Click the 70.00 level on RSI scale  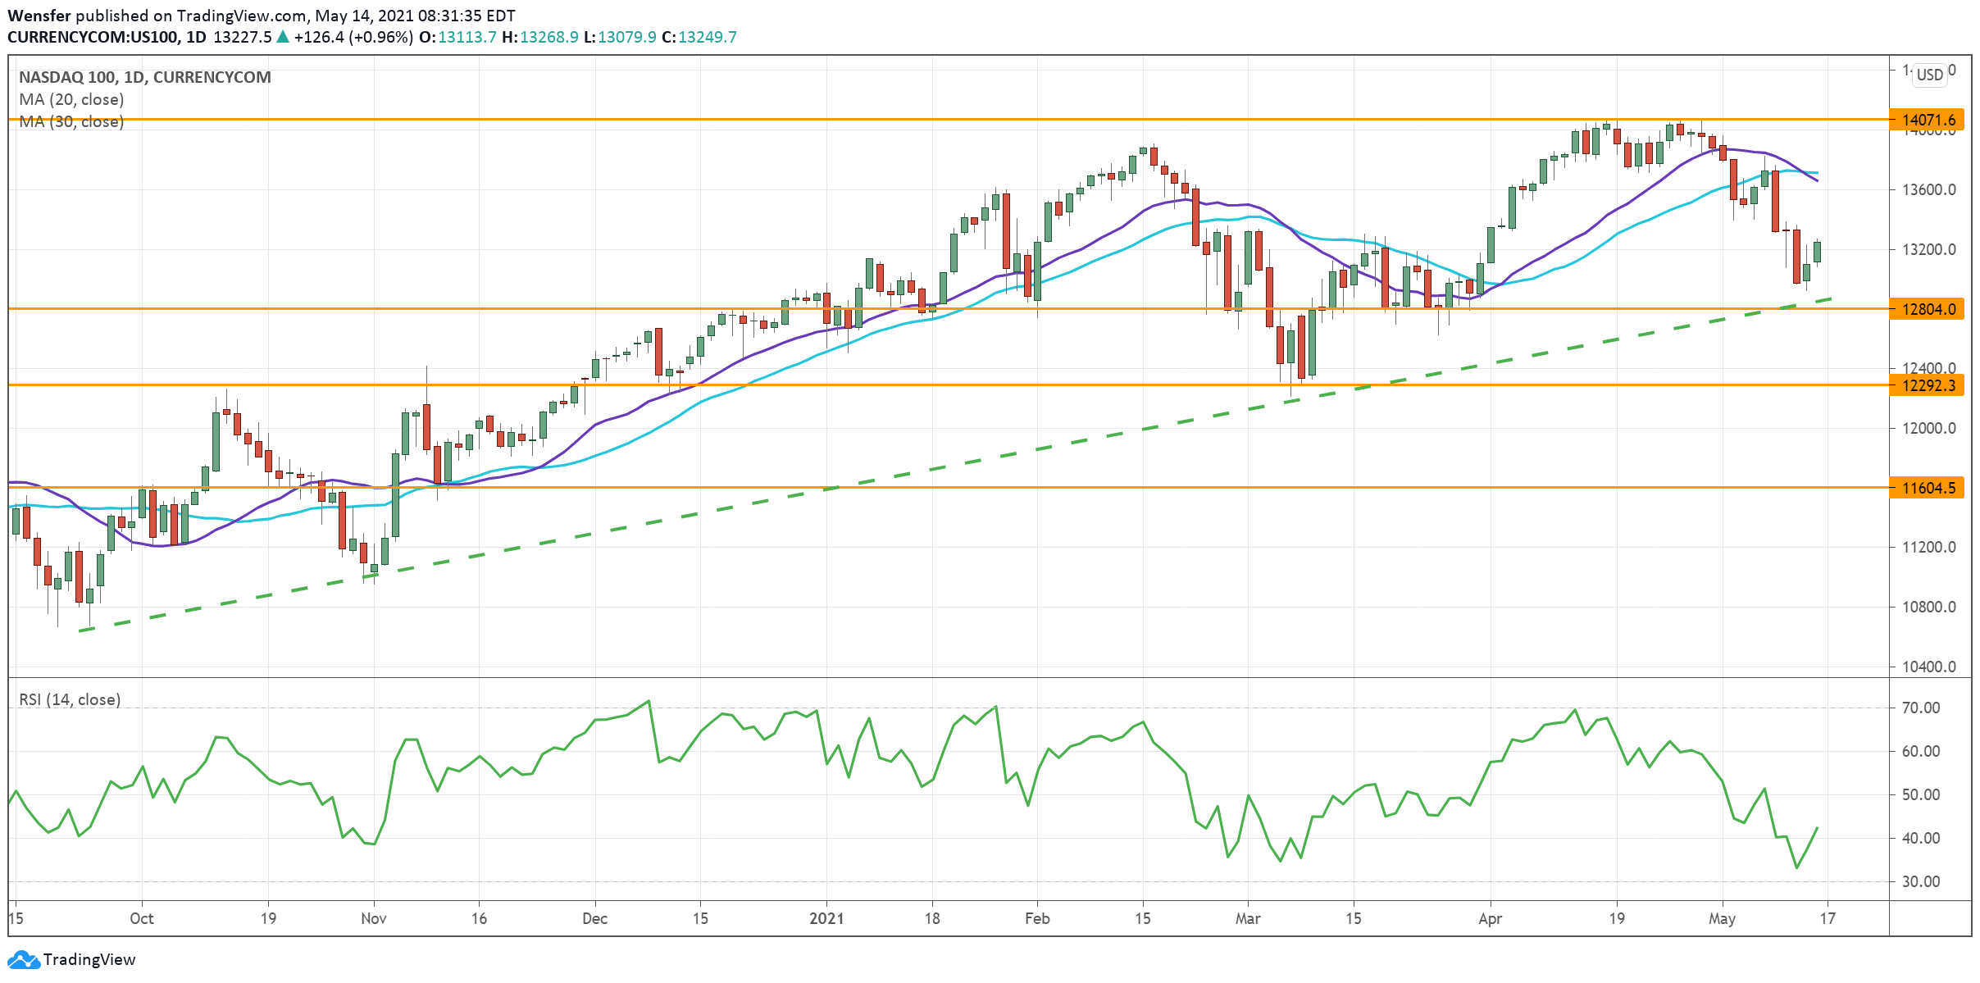coord(1920,708)
